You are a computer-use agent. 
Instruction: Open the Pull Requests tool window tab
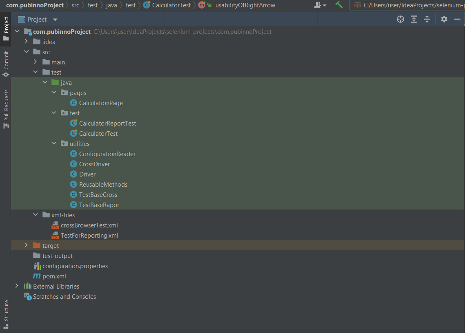click(6, 109)
